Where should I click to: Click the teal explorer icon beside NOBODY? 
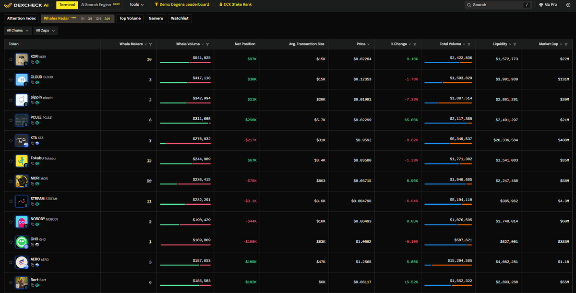tap(37, 225)
